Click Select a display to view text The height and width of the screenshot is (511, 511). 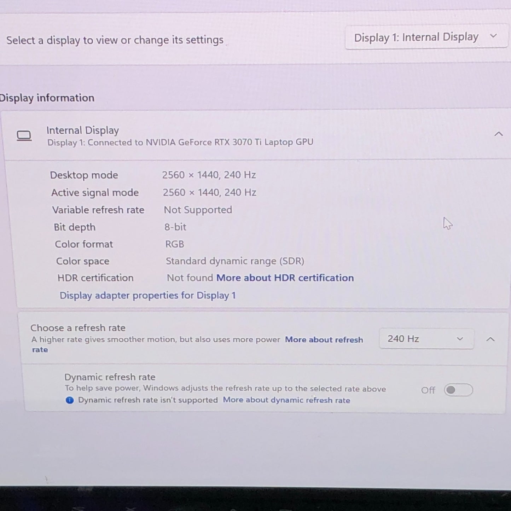click(115, 40)
